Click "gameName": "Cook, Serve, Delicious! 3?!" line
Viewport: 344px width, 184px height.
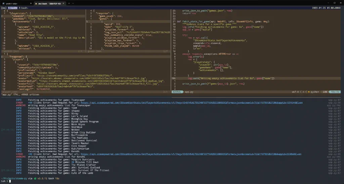40,19
